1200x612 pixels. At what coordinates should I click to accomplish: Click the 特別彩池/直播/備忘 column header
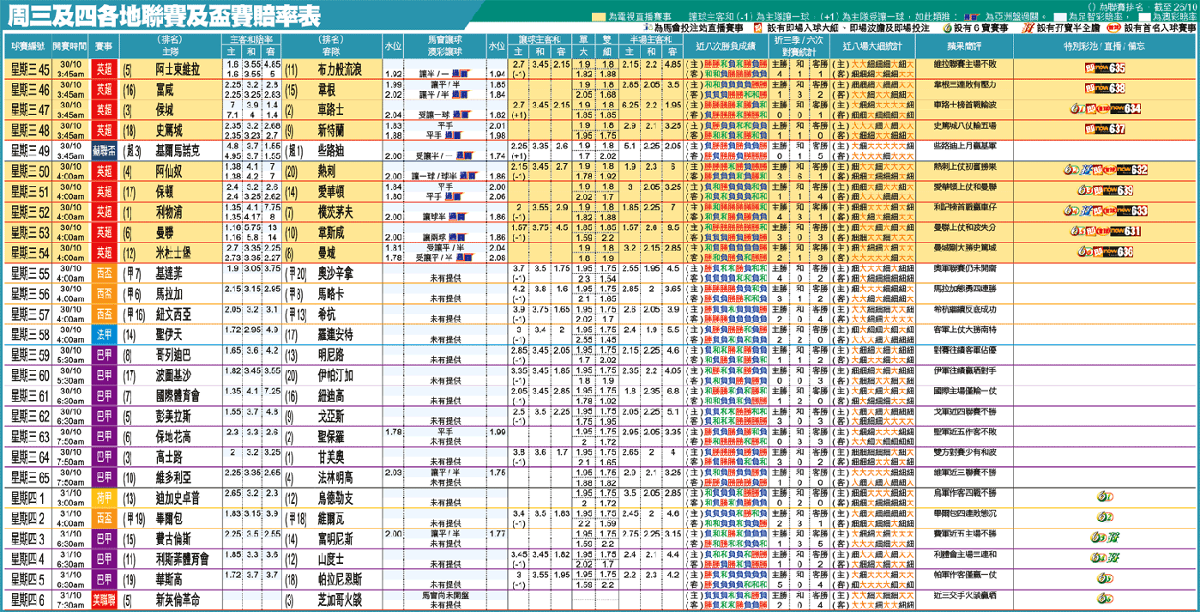pyautogui.click(x=1106, y=46)
